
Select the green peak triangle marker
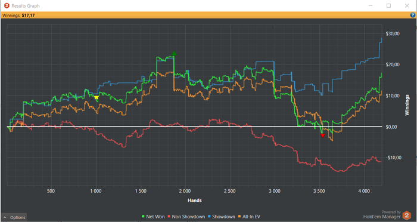tap(174, 54)
